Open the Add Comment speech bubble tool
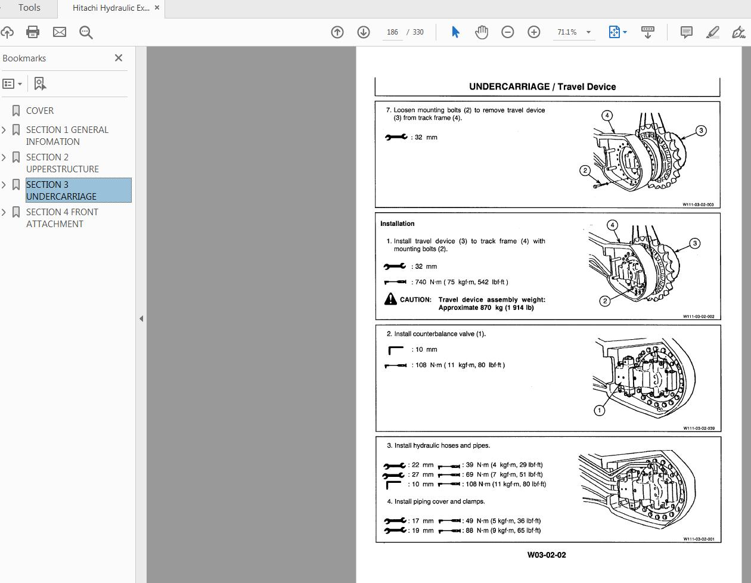Screen dimensions: 751x583 686,32
